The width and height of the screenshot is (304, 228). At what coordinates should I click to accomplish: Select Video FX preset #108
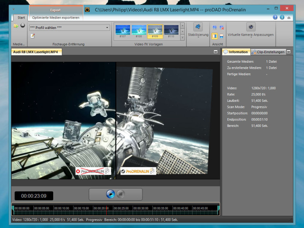point(139,31)
